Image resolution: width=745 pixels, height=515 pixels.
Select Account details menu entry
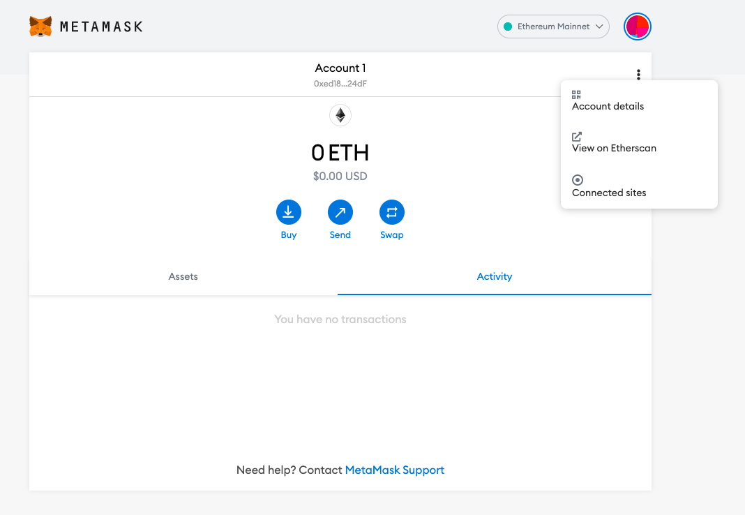coord(639,100)
